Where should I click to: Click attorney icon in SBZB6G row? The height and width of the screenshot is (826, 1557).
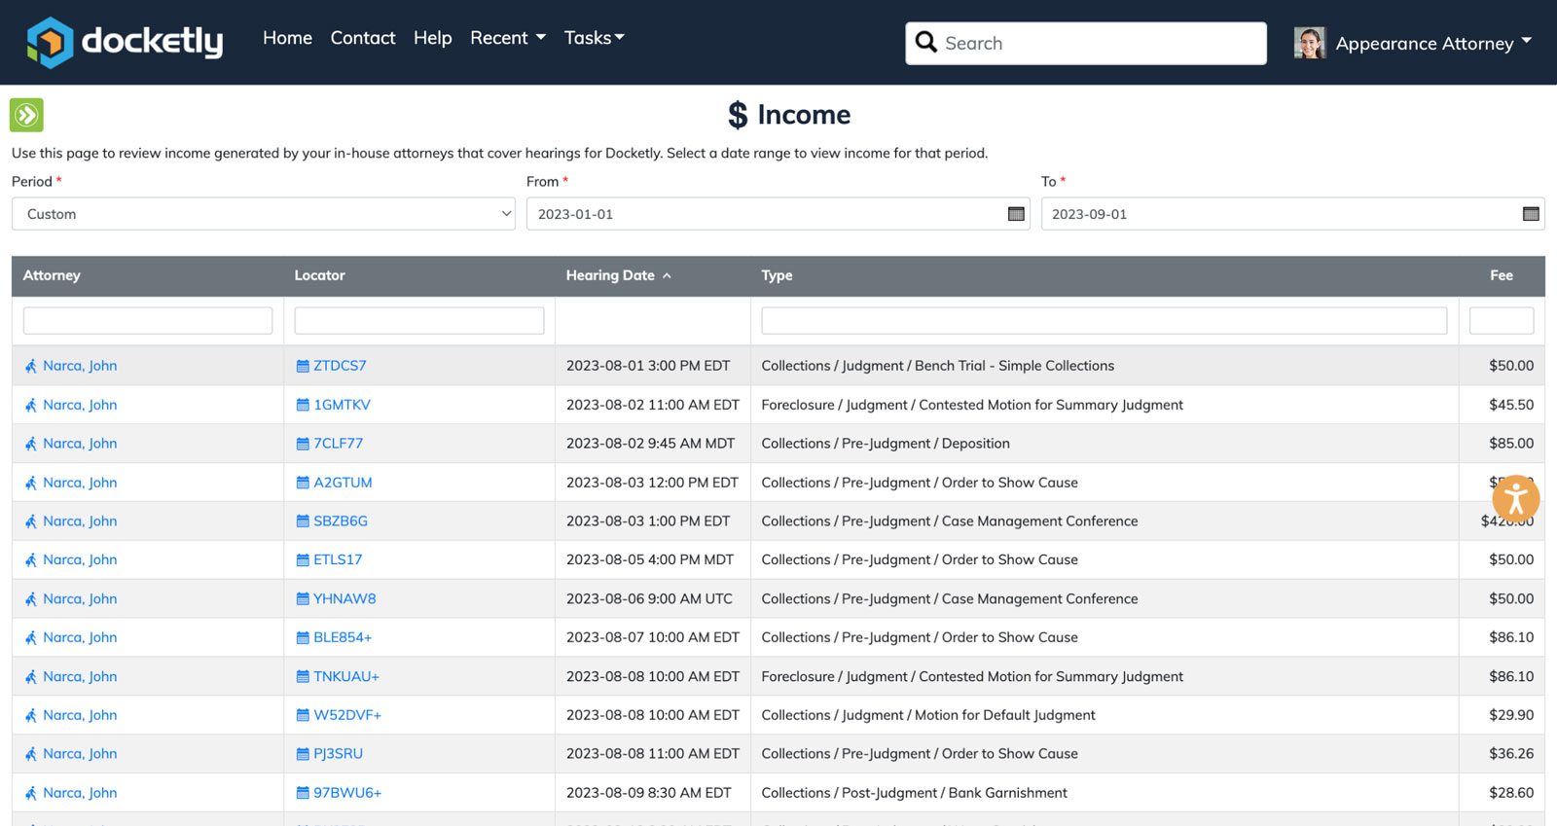coord(31,521)
